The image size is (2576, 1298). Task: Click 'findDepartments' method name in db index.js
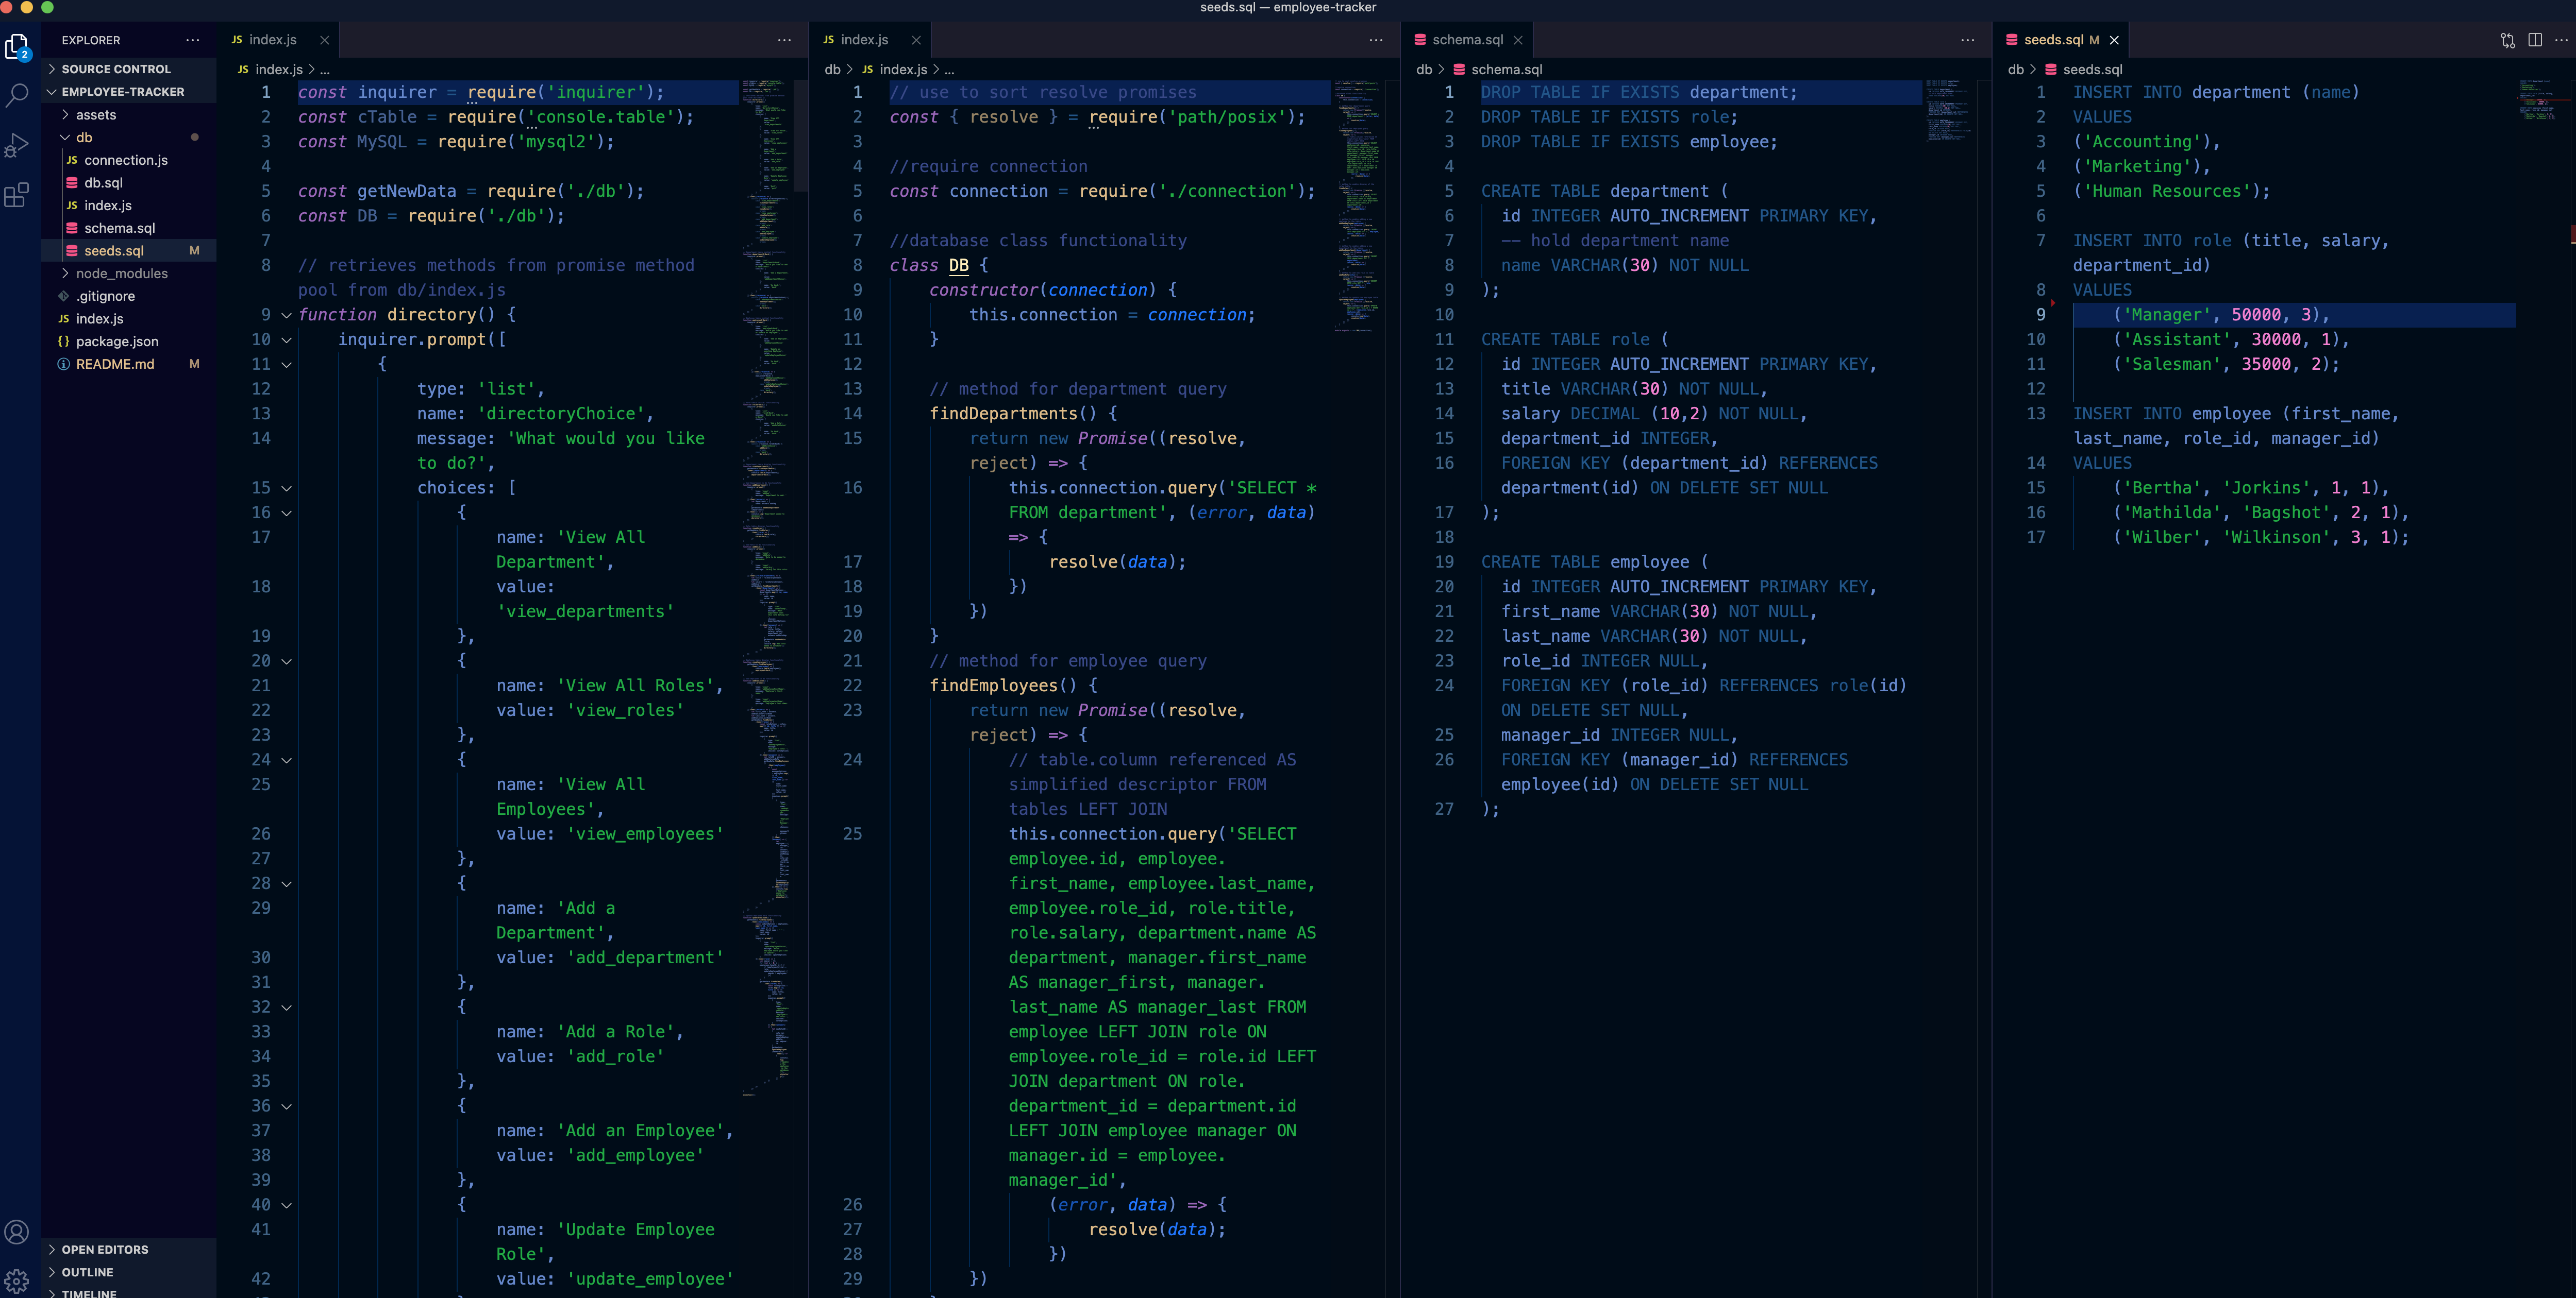[1003, 414]
